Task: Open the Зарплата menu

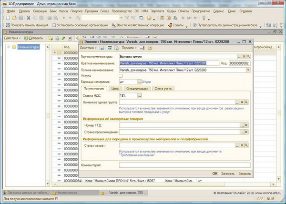Action: (x=157, y=11)
